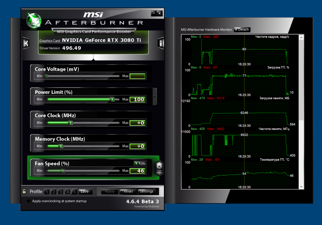Click the Powered by RivaTuner text
Screen dimensions: 322x225
coord(147,206)
